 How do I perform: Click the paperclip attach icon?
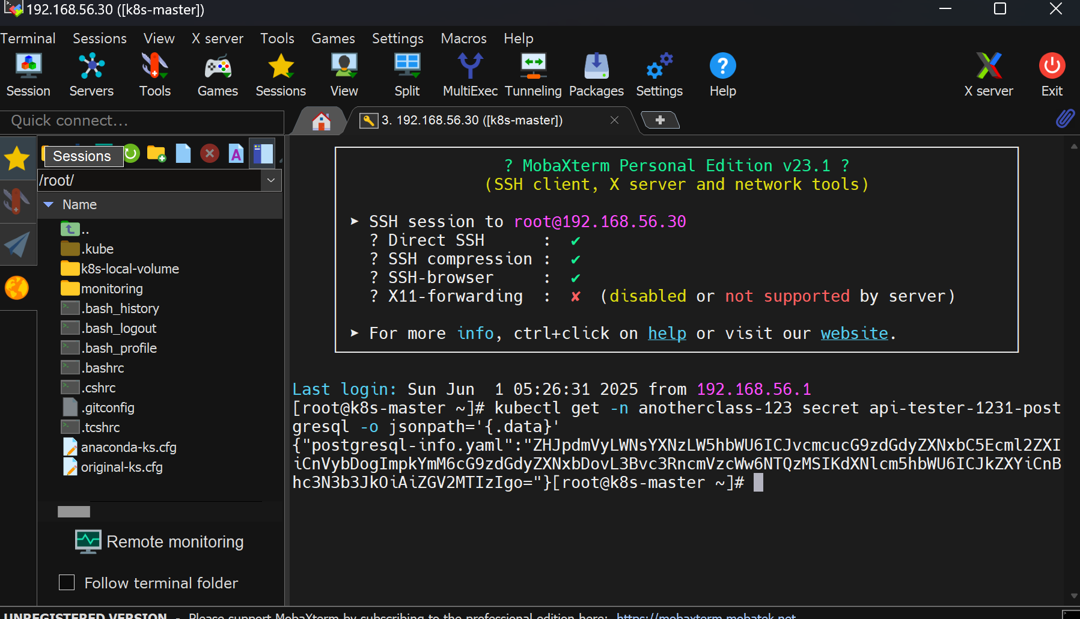coord(1065,118)
